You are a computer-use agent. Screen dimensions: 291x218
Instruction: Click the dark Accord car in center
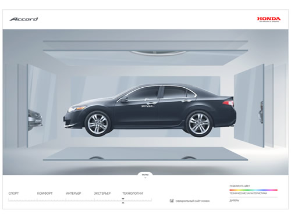[150, 110]
